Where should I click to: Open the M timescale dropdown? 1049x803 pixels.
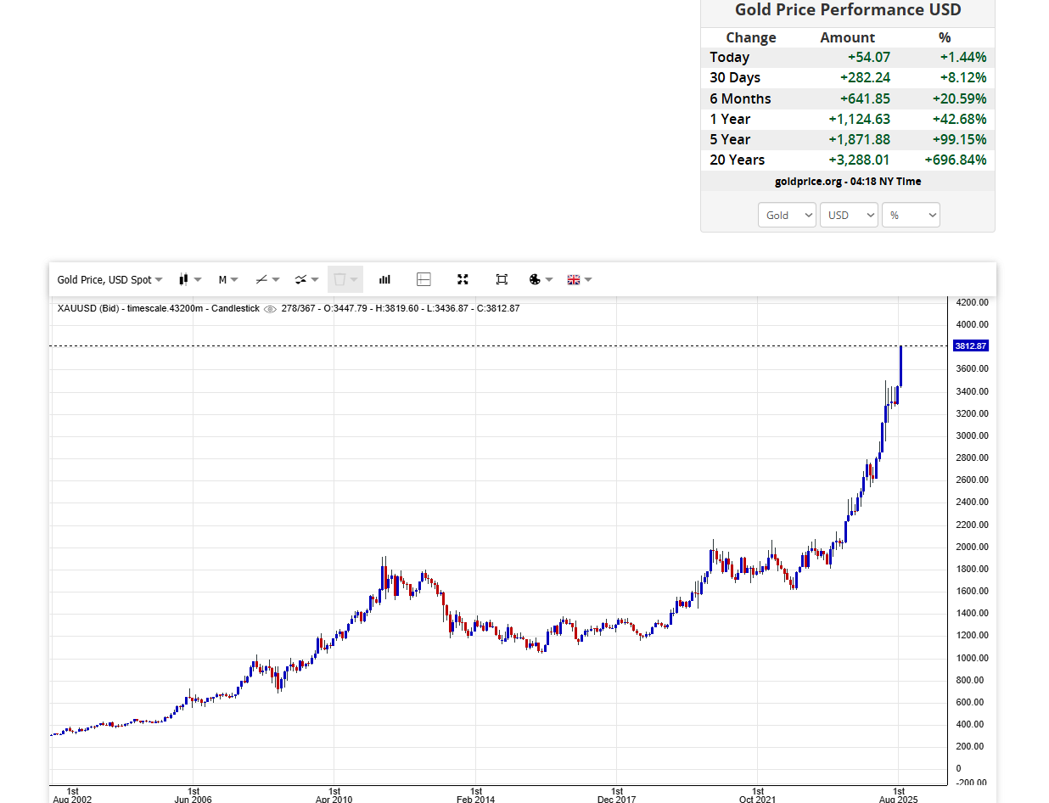(228, 279)
